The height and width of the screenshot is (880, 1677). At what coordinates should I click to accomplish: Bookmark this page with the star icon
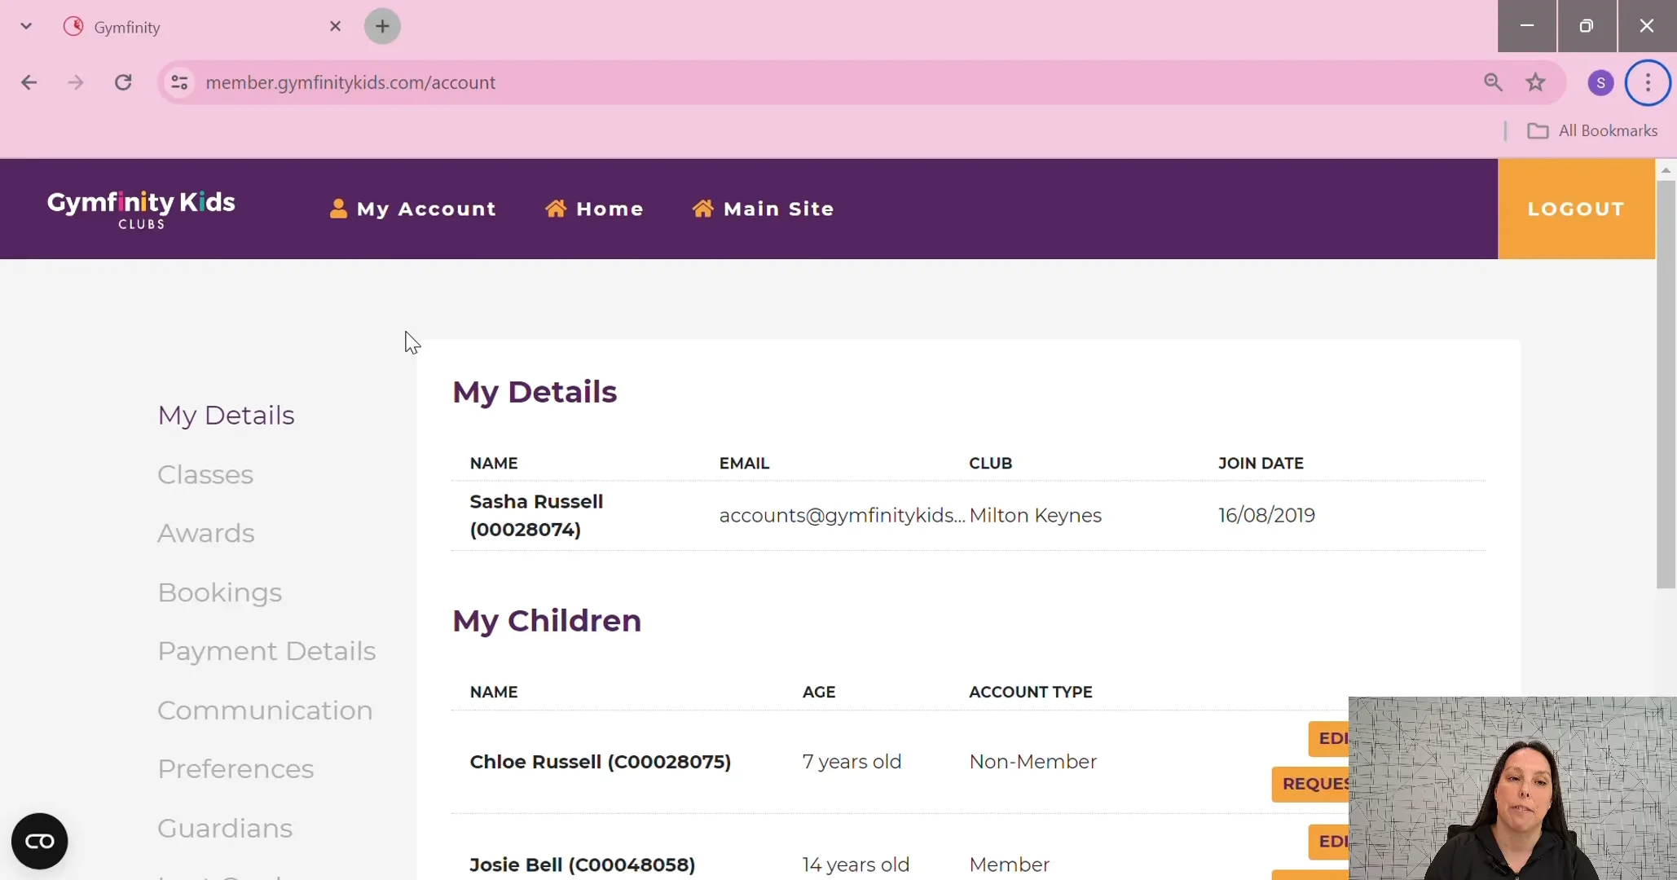point(1536,82)
